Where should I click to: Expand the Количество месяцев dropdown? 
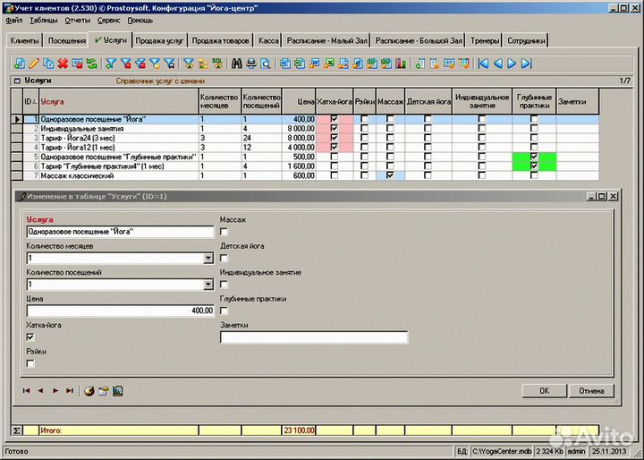click(208, 259)
